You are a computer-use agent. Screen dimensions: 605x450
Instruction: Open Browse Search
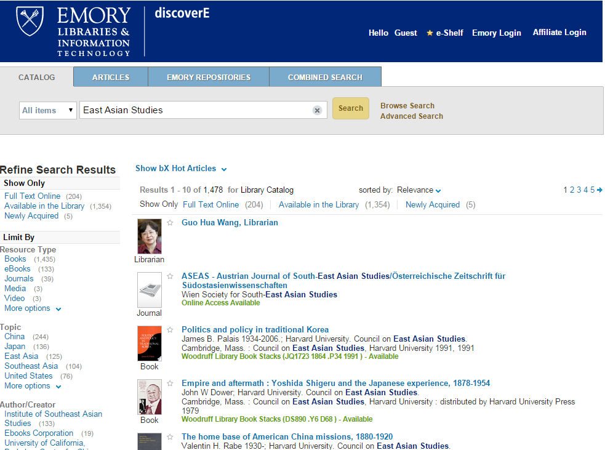[x=407, y=106]
